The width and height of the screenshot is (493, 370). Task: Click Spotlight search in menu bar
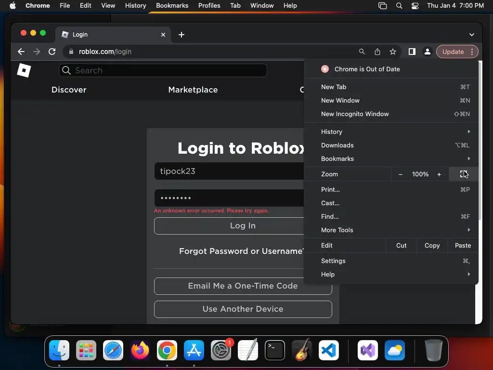tap(399, 6)
